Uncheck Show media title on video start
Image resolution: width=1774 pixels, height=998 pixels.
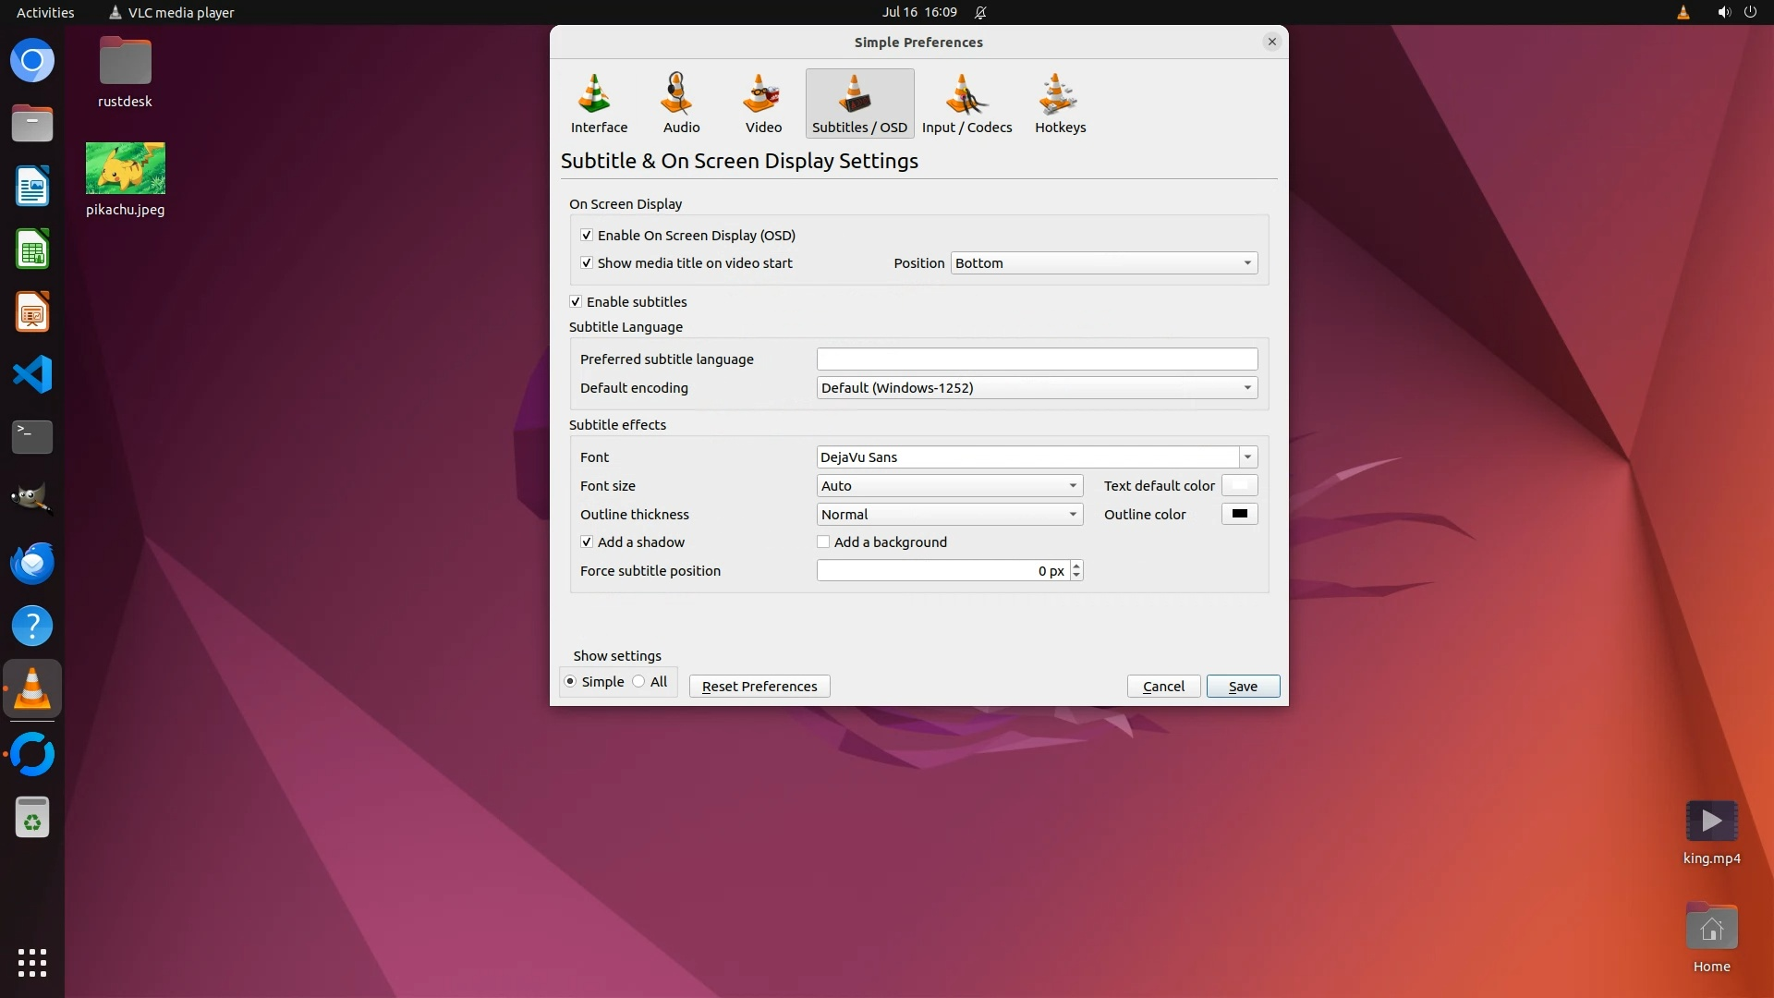coord(587,263)
